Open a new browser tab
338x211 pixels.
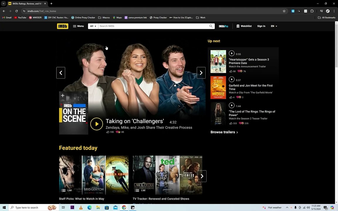pyautogui.click(x=51, y=4)
